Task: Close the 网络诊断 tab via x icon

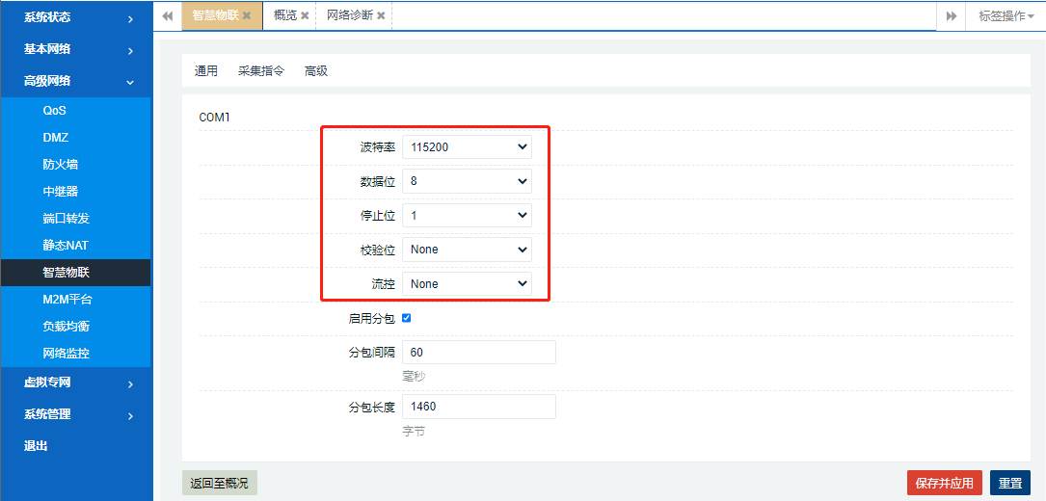Action: [381, 16]
